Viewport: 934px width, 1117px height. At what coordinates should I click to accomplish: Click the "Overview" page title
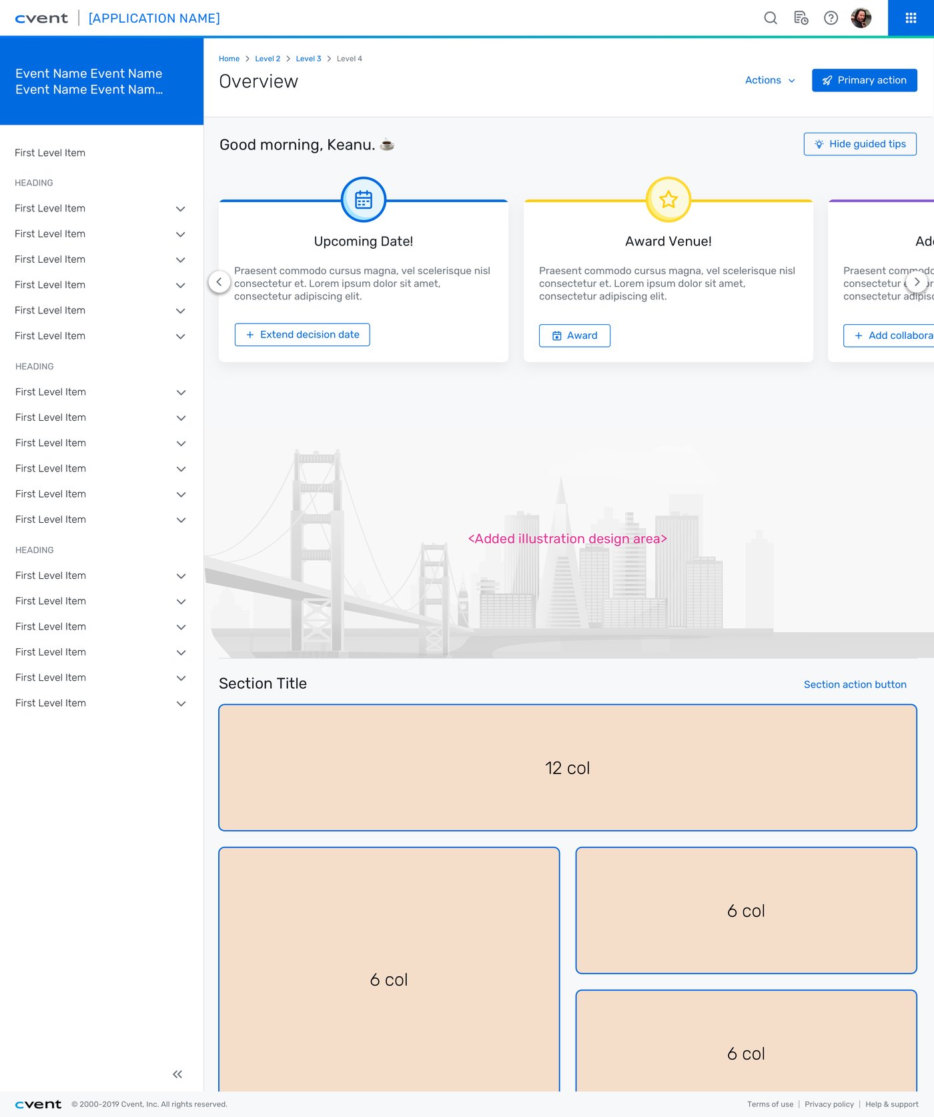point(259,81)
